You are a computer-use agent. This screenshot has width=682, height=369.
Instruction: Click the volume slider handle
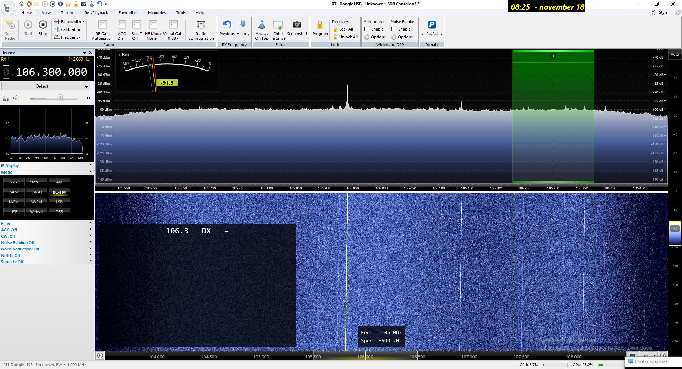coord(60,98)
